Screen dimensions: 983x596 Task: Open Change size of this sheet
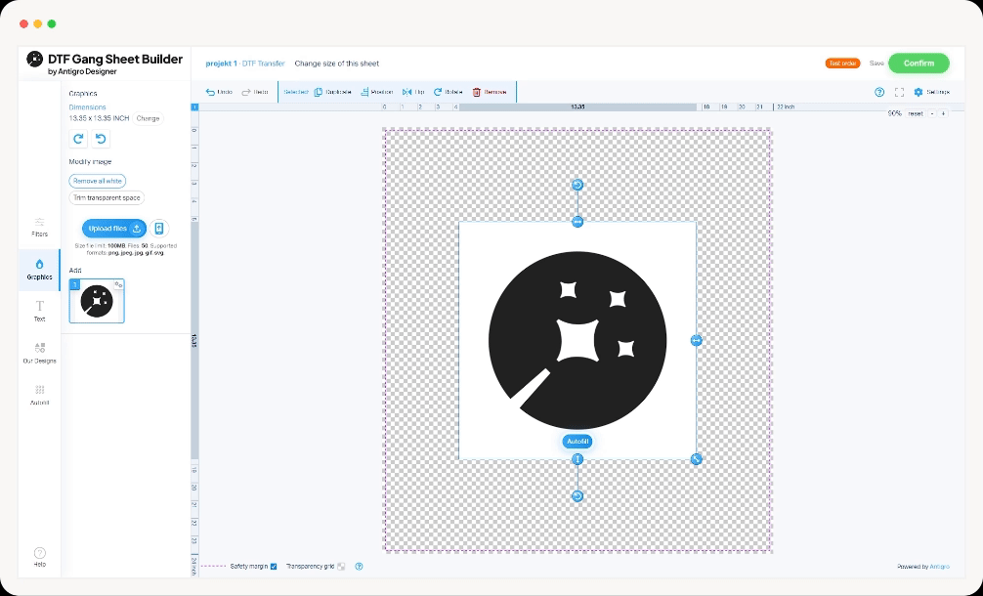click(x=335, y=63)
